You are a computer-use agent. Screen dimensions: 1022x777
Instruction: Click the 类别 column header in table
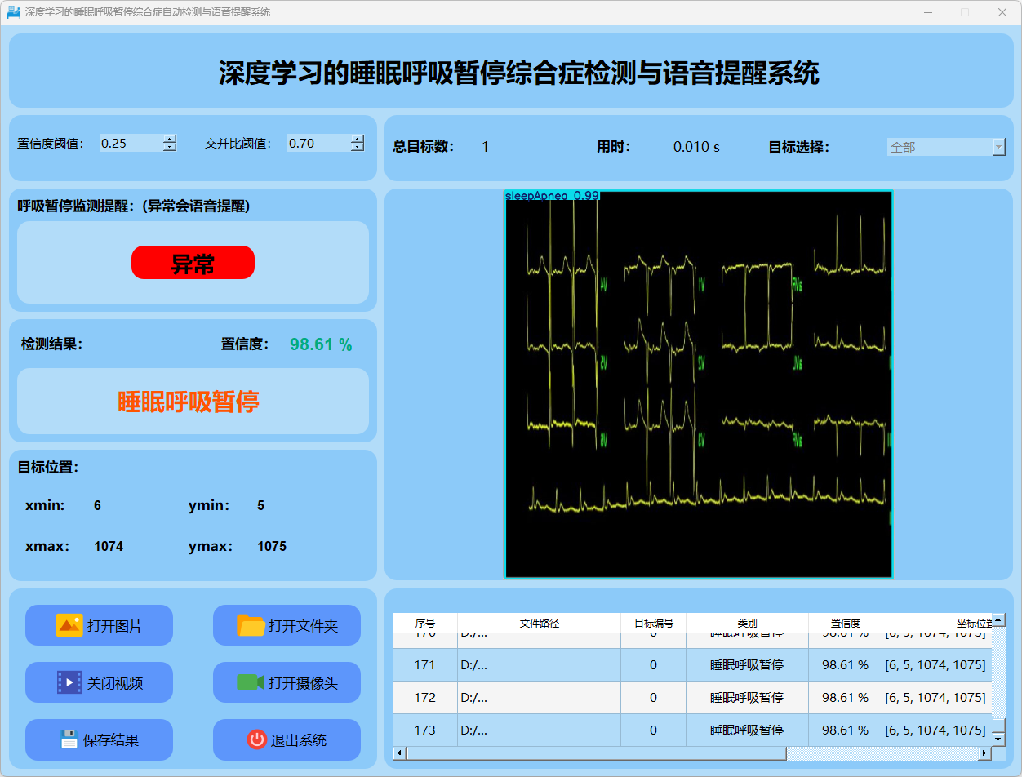click(746, 623)
